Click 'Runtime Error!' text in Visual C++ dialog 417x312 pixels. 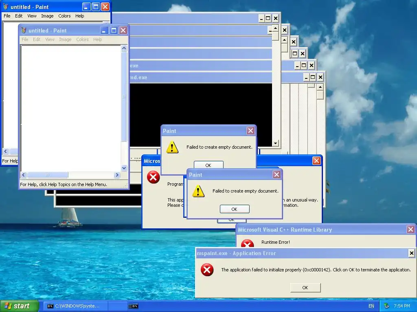click(x=276, y=242)
